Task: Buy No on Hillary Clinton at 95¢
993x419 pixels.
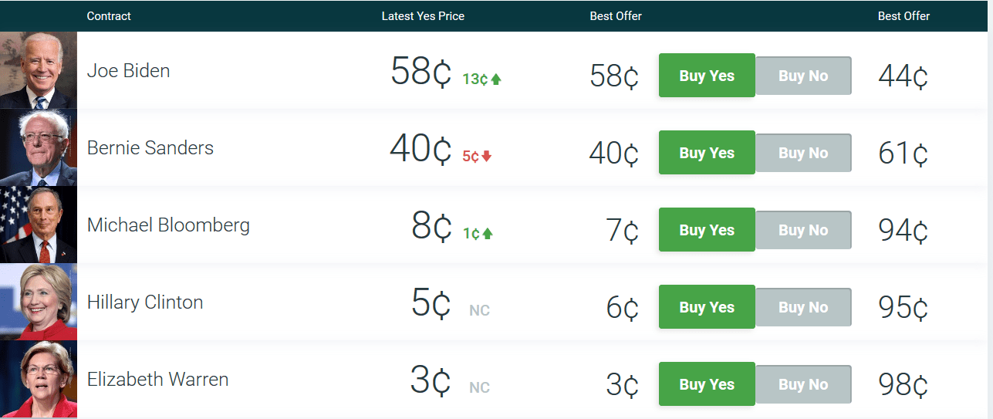Action: [803, 307]
